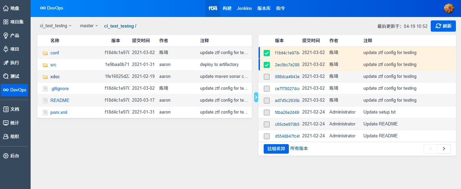Open the pom.xml file
Viewport: 461px width, 189px height.
pyautogui.click(x=59, y=112)
